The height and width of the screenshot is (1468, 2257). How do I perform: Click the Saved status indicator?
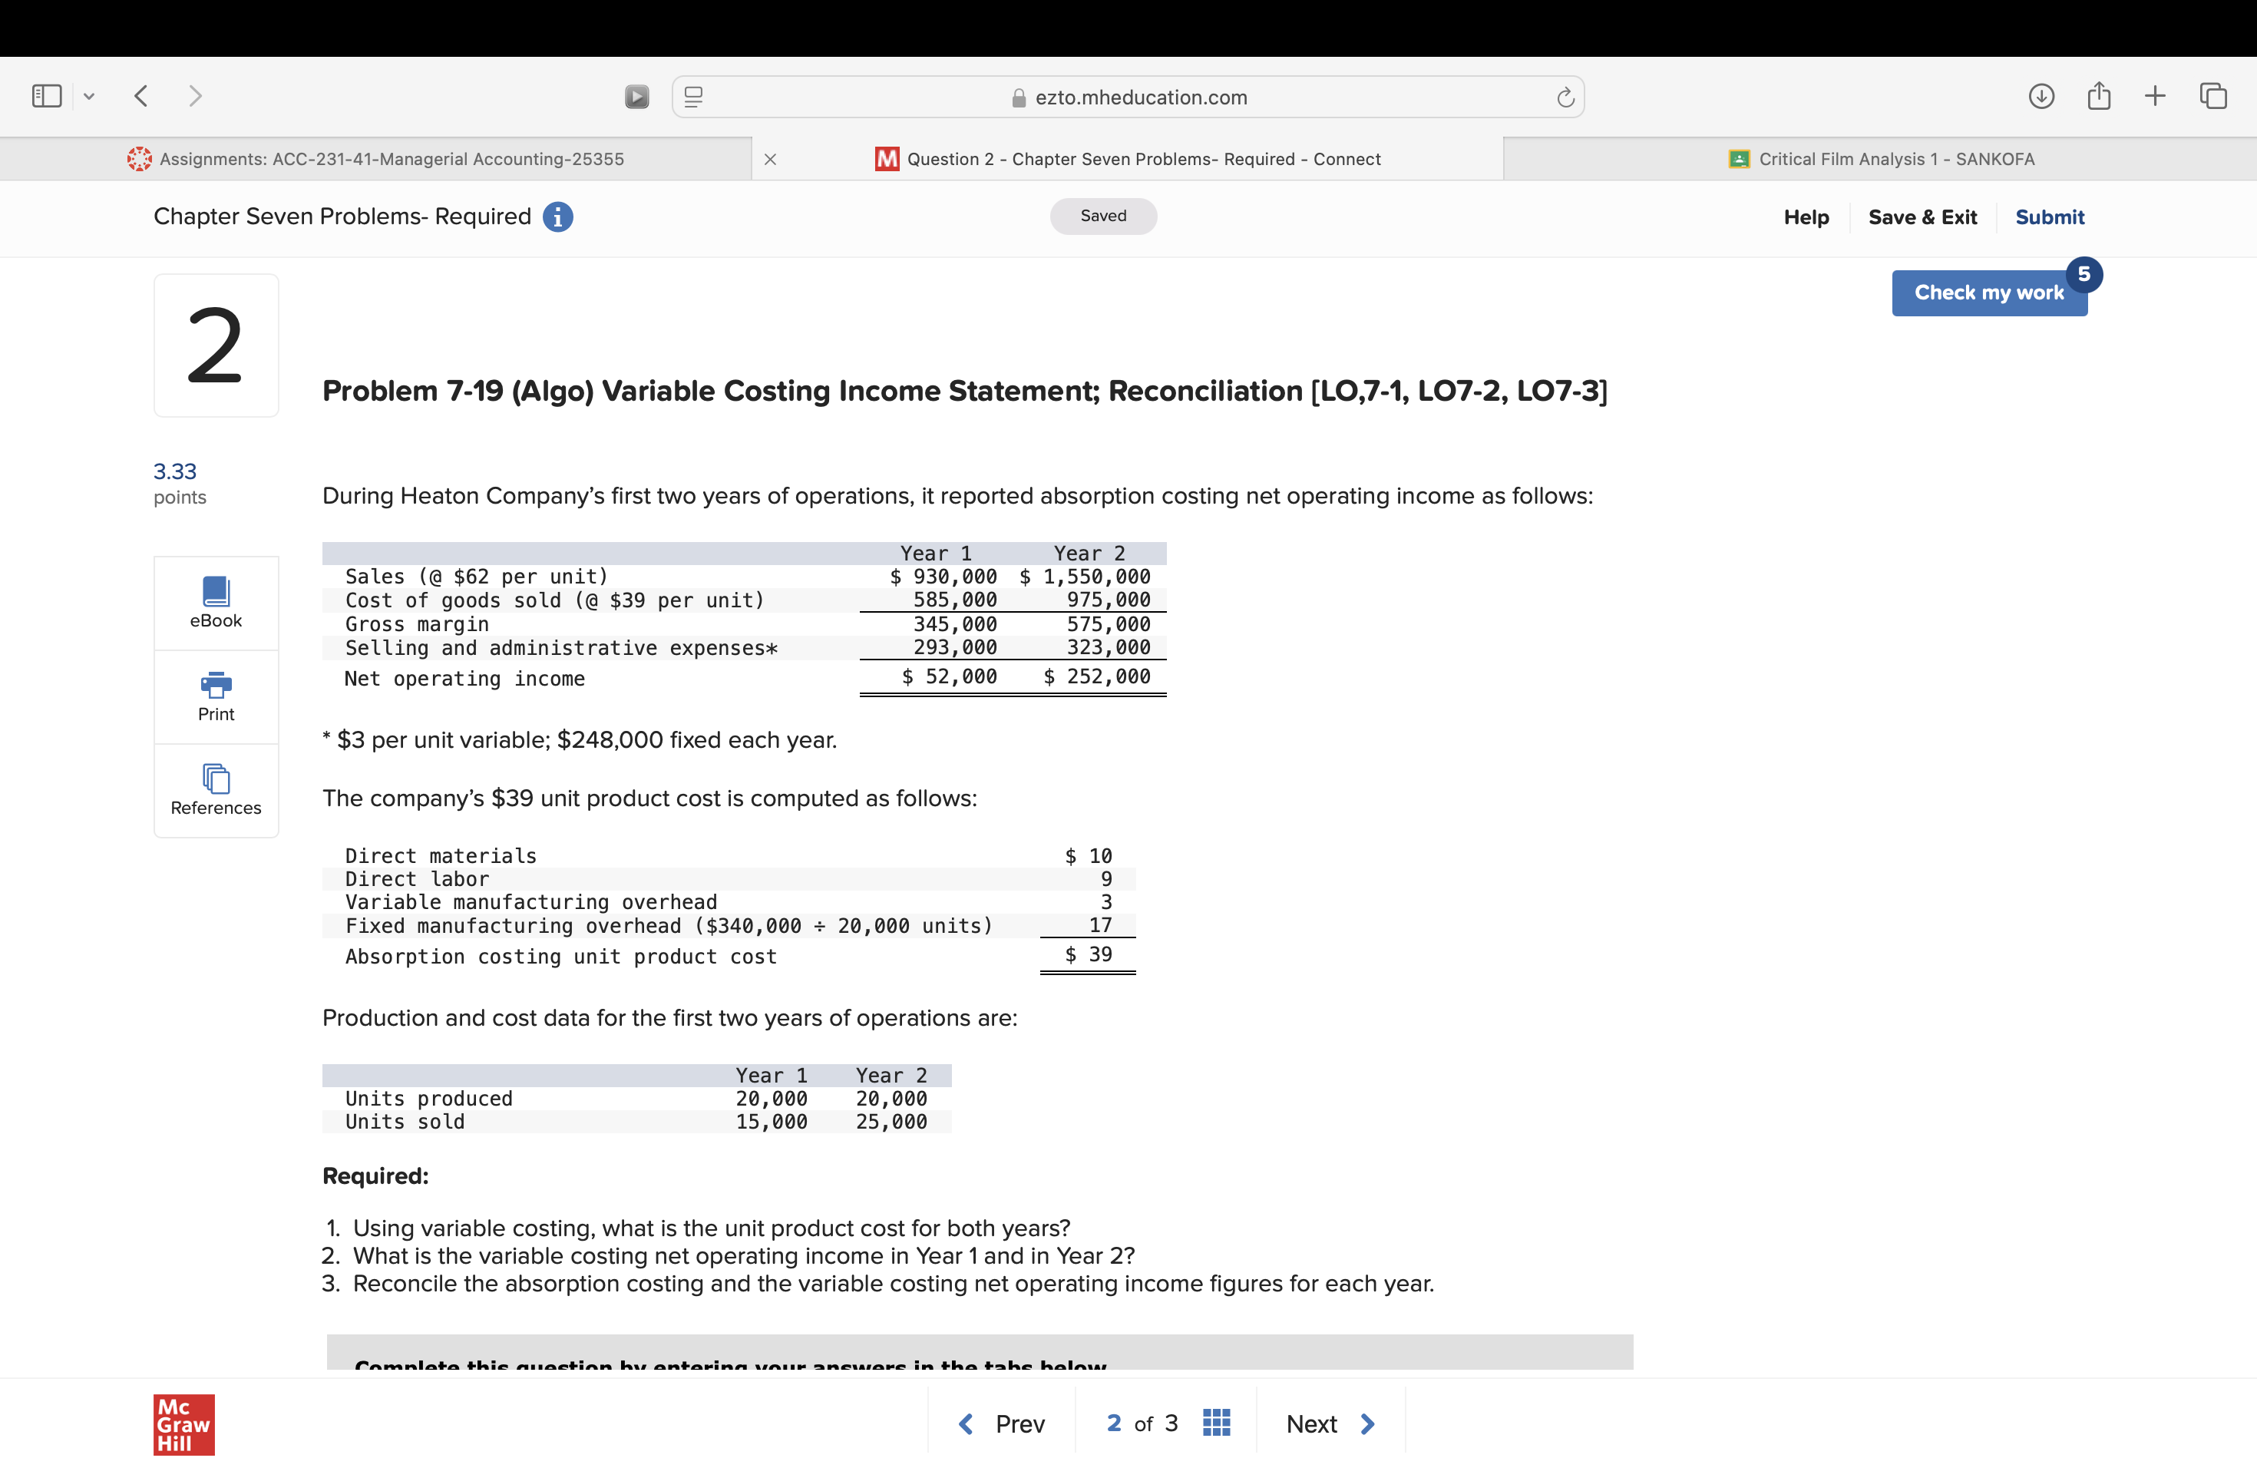tap(1103, 215)
